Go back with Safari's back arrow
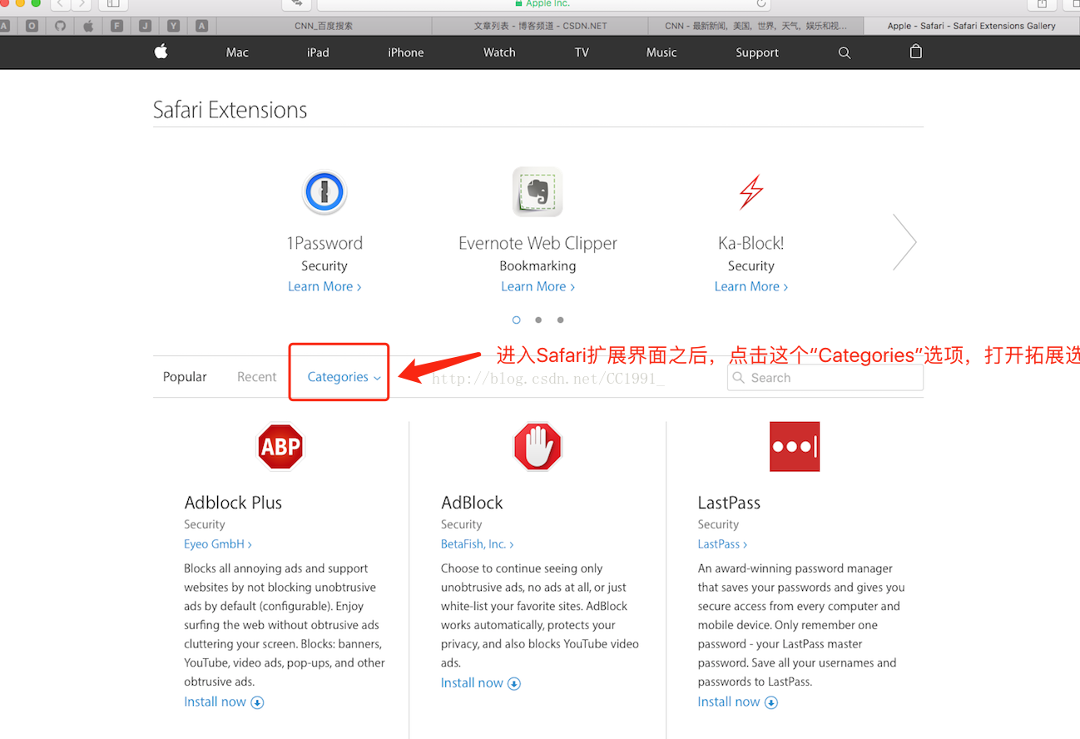 (x=60, y=4)
